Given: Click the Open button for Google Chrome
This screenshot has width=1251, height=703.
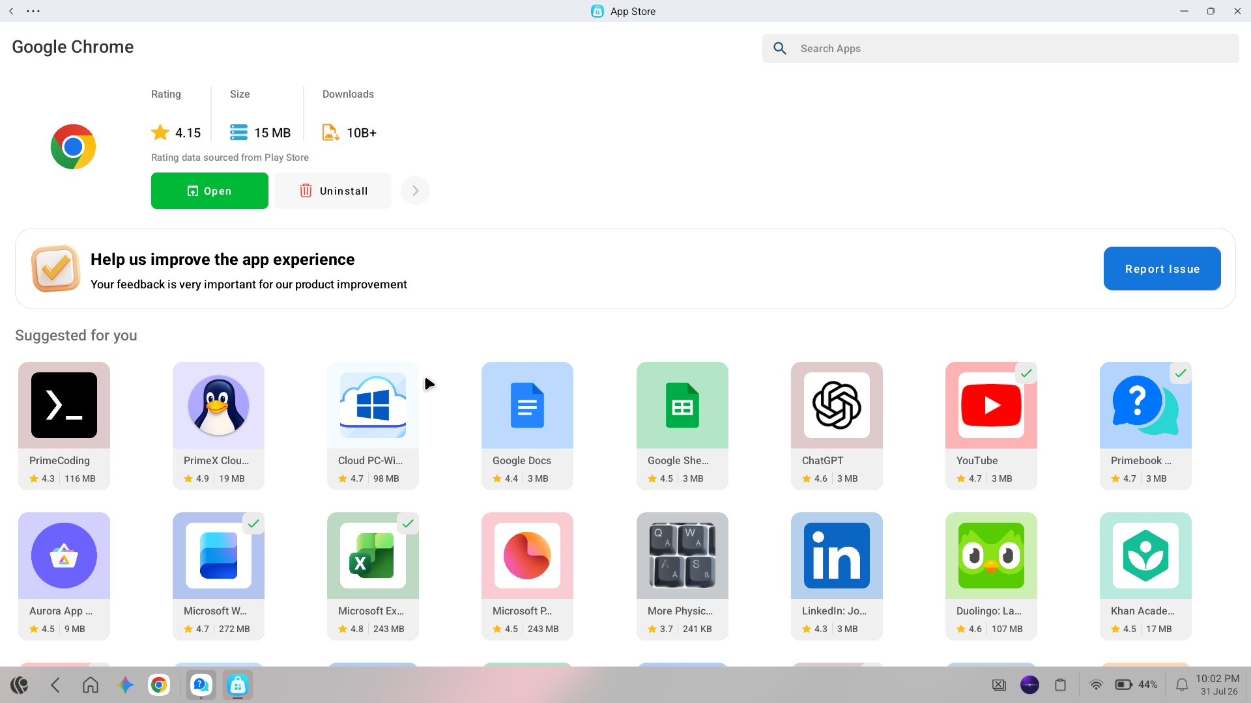Looking at the screenshot, I should point(210,191).
